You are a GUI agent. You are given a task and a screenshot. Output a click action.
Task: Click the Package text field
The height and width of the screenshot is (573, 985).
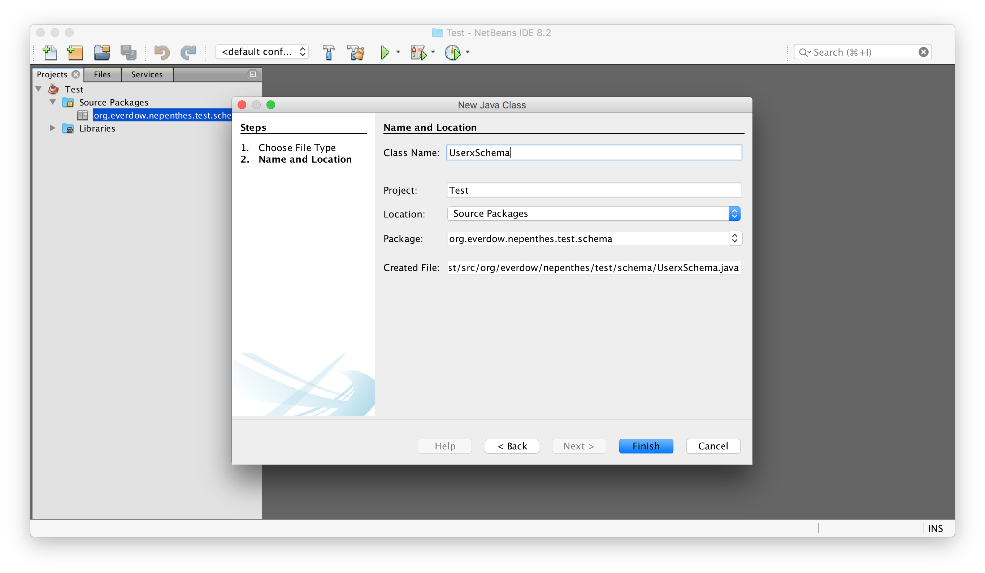click(x=588, y=238)
